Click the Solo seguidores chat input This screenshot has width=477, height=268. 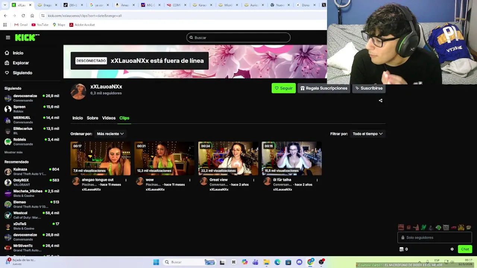click(435, 237)
